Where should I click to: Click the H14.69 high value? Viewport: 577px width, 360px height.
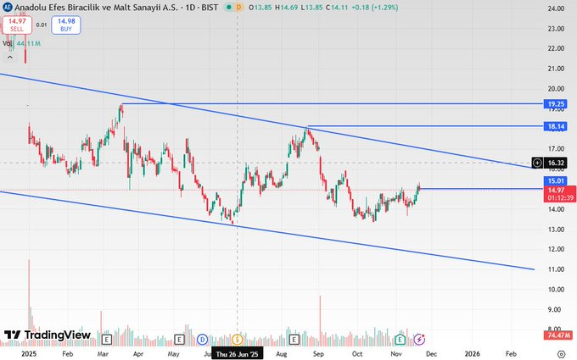tap(286, 7)
